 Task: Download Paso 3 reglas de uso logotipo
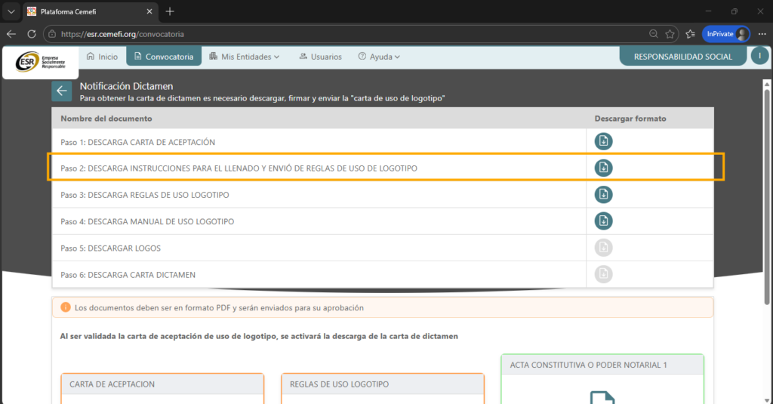click(x=603, y=195)
